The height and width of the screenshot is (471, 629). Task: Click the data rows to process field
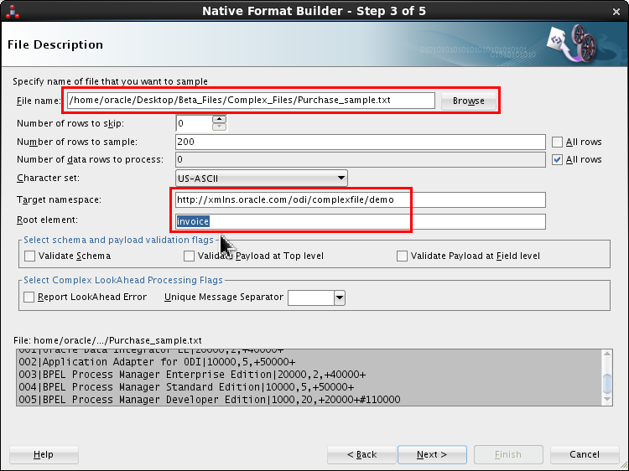(x=361, y=159)
